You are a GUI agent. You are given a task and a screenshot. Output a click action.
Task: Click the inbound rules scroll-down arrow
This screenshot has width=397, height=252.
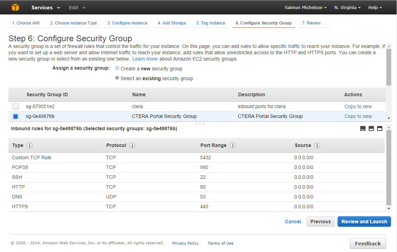(x=389, y=209)
